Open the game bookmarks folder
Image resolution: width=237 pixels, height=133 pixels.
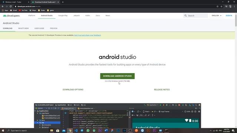(50, 10)
